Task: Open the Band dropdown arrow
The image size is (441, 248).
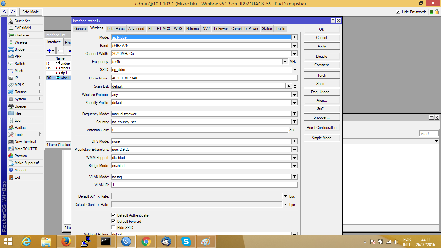Action: point(294,46)
